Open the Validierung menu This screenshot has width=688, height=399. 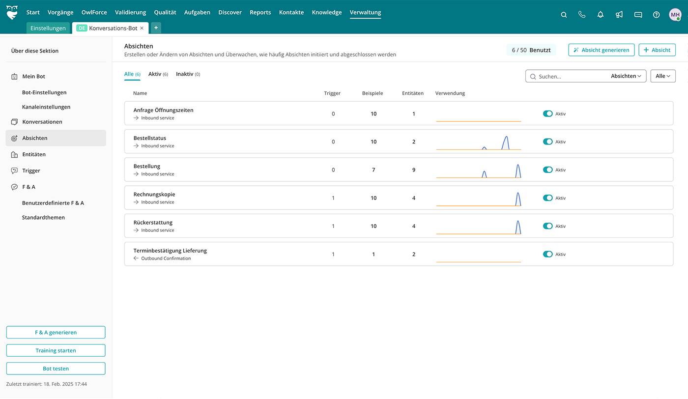[x=131, y=12]
